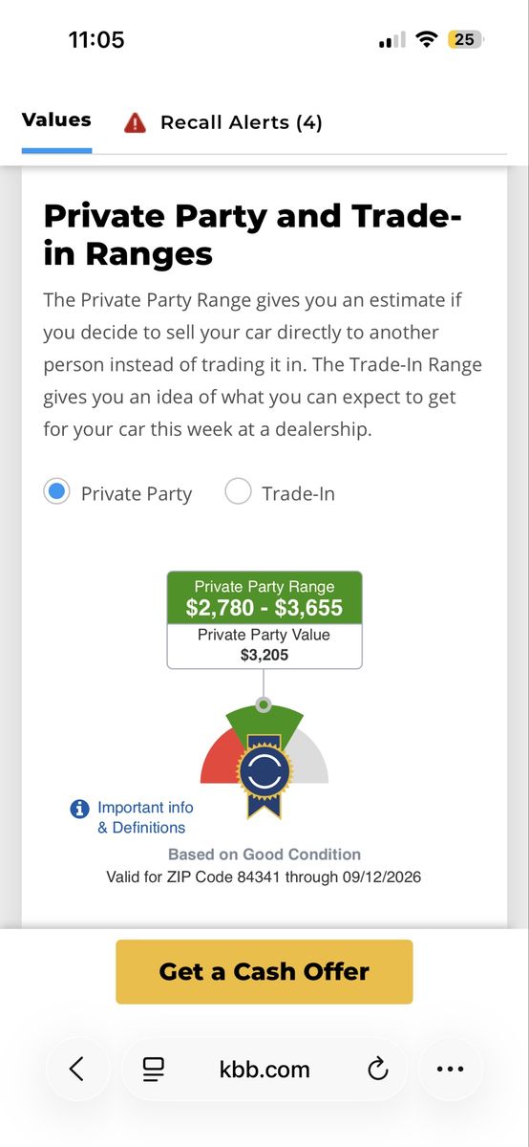Tap the KBB ribbon badge icon
529x1147 pixels.
click(x=264, y=775)
